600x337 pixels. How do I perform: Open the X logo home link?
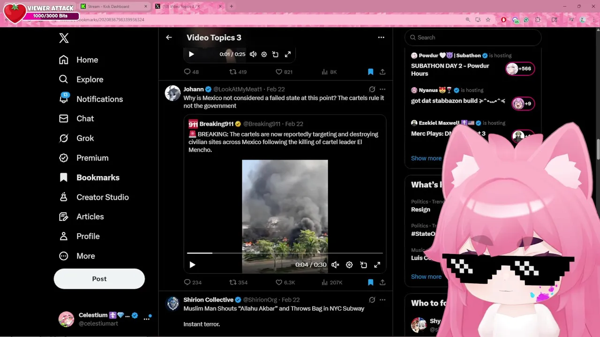(x=64, y=38)
